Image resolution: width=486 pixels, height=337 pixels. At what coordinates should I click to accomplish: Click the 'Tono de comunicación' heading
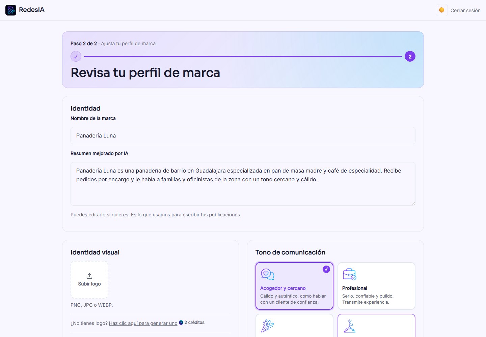coord(290,252)
